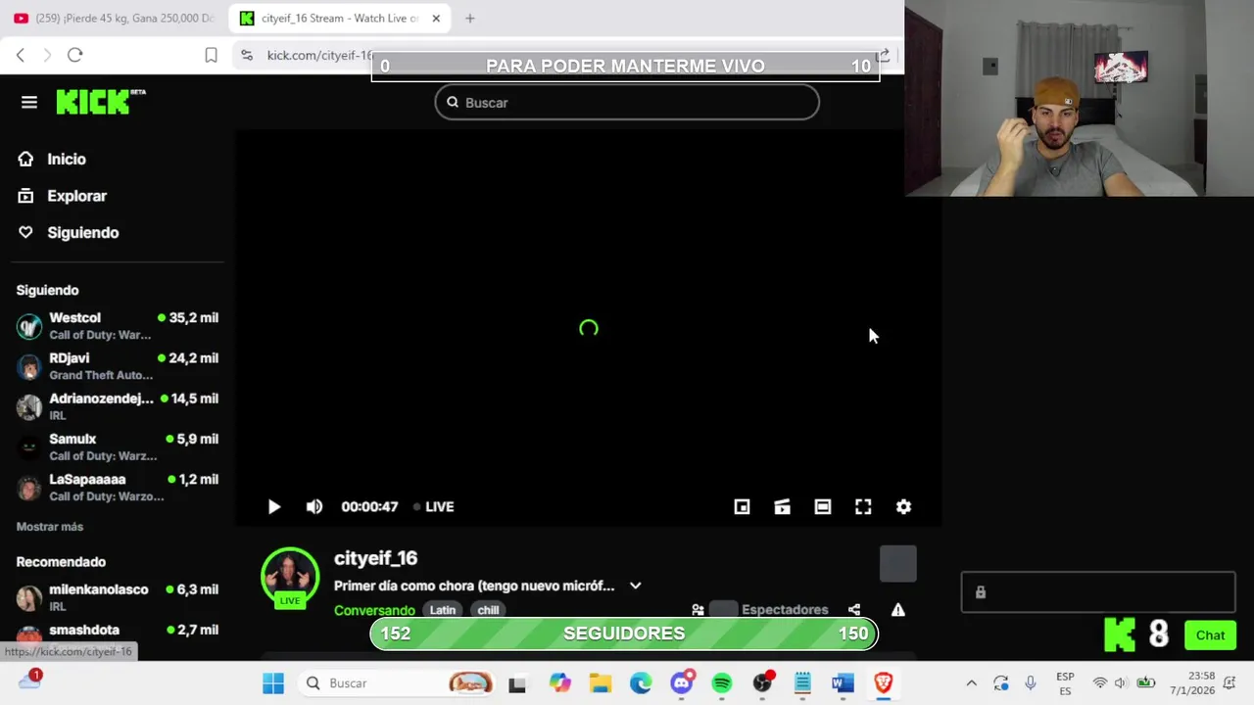Show hidden system tray icons
Image resolution: width=1254 pixels, height=705 pixels.
click(971, 683)
